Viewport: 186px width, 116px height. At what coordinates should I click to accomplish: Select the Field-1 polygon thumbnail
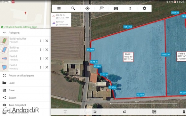pos(4,58)
